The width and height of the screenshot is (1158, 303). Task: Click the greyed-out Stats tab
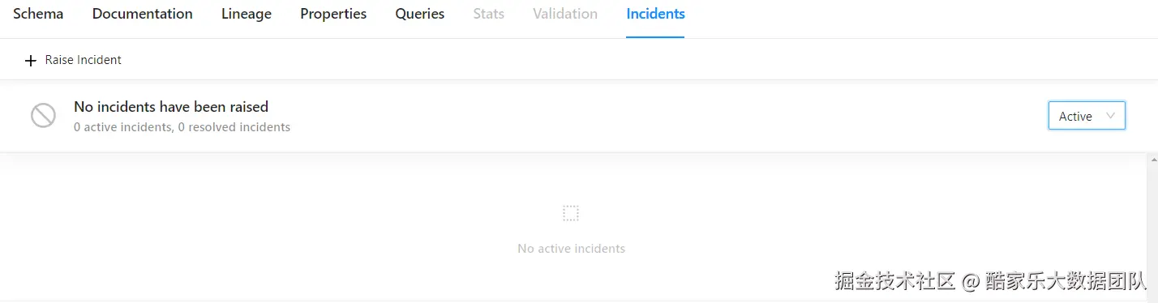pos(489,14)
